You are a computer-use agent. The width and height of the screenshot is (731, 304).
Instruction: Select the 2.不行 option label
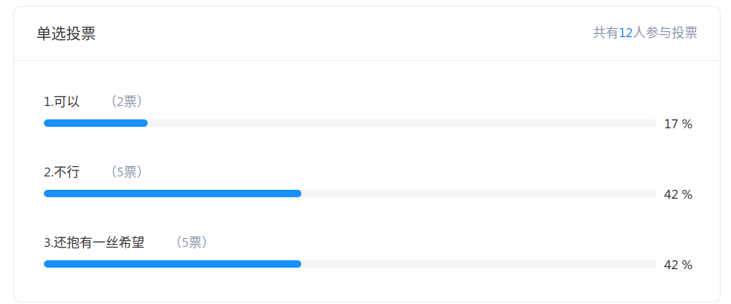62,172
